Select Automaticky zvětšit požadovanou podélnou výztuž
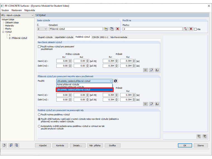 (39, 126)
